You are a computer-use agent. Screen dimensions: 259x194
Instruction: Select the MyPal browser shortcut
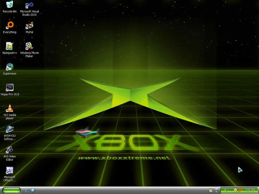[29, 28]
